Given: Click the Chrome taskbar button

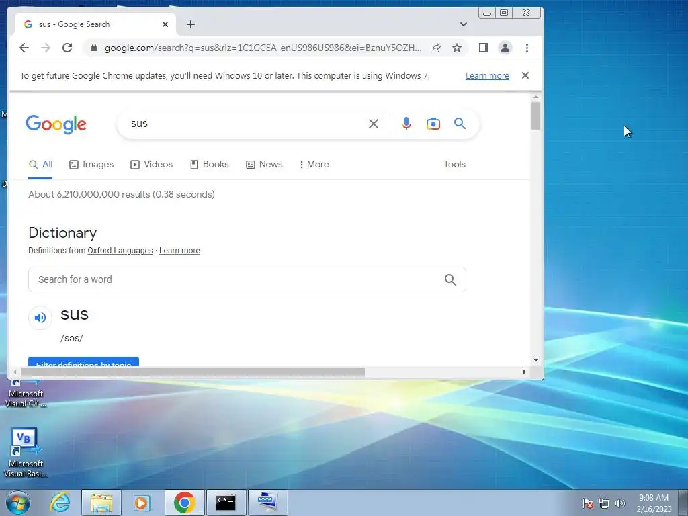Looking at the screenshot, I should (x=184, y=503).
